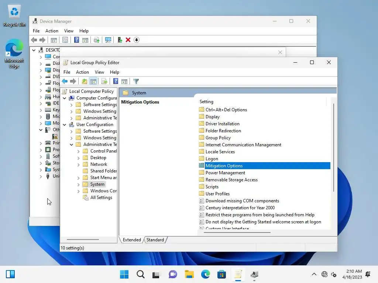Screen dimensions: 378x283
Task: Click Scan for hardware changes monitor icon
Action: [108, 40]
